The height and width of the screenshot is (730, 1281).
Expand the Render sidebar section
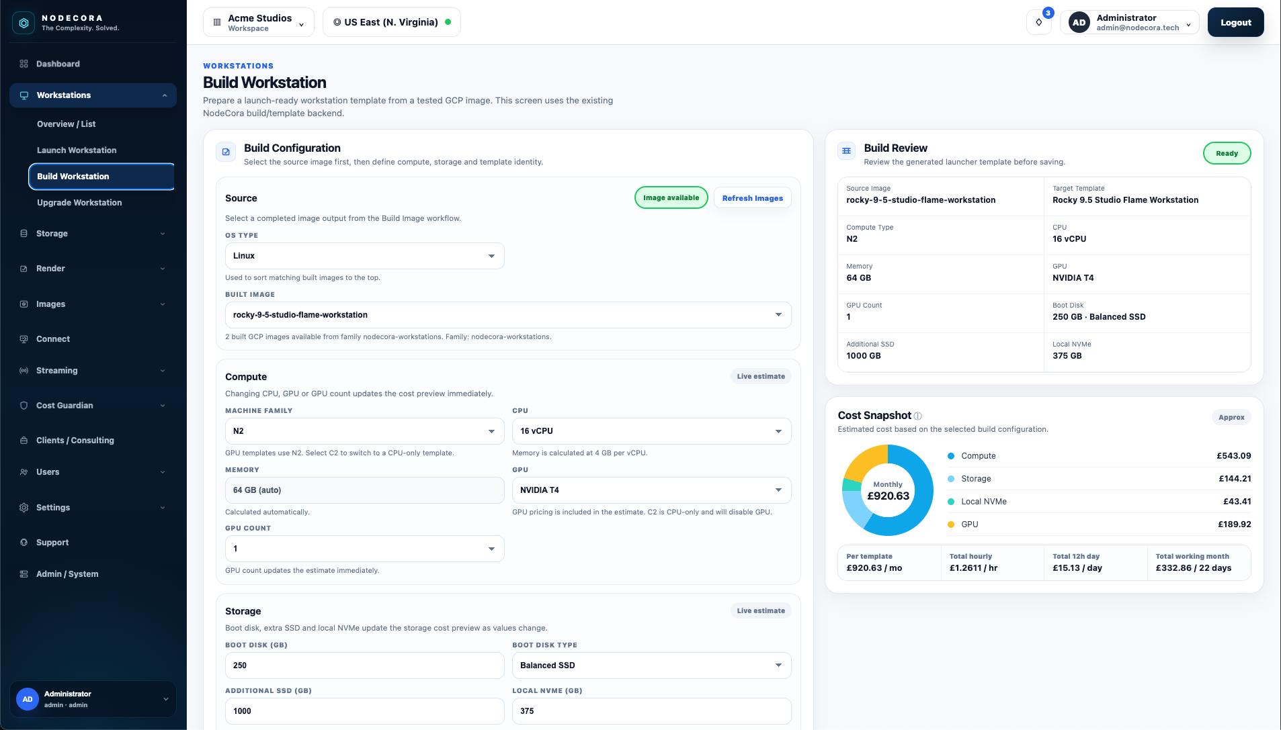(x=163, y=269)
